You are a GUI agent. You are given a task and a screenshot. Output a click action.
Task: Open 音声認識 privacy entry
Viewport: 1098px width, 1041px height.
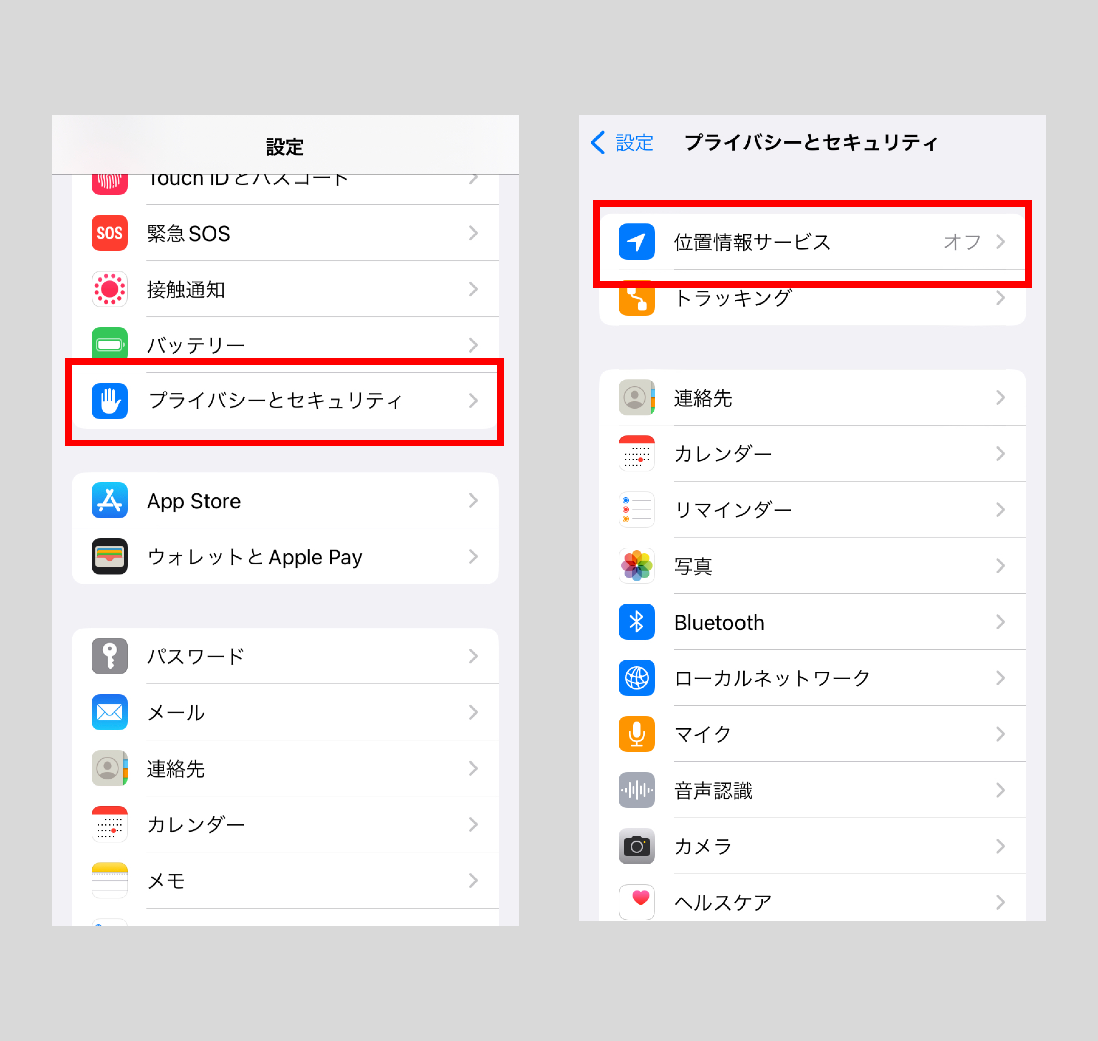click(812, 790)
